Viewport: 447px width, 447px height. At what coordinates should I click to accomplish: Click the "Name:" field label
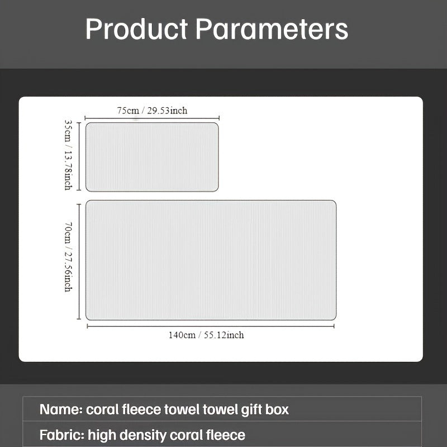pos(60,410)
